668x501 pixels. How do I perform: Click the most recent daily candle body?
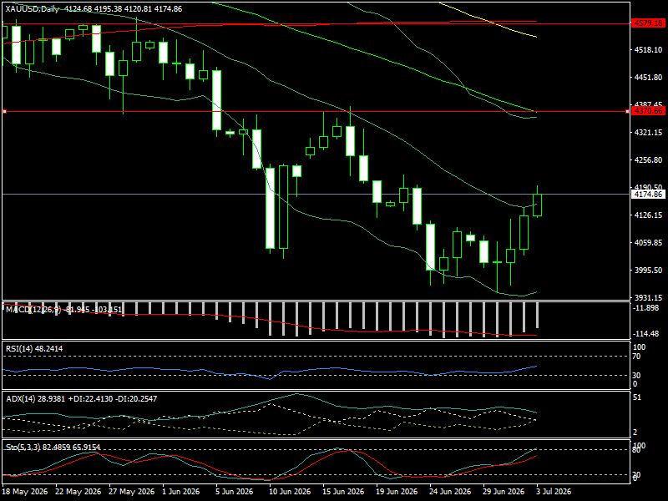pos(537,205)
